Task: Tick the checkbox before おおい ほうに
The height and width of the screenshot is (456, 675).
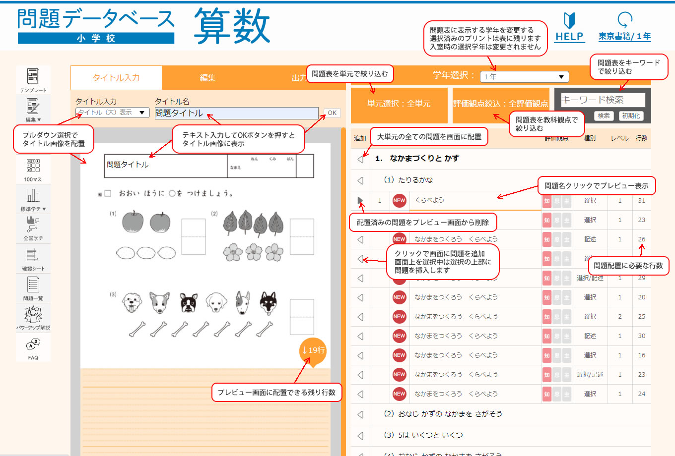Action: [x=108, y=193]
